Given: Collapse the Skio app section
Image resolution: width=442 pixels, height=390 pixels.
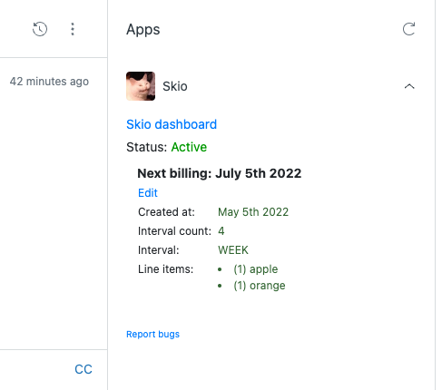Looking at the screenshot, I should [x=409, y=86].
